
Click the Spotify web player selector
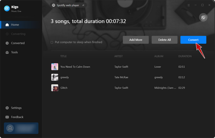[x=68, y=5]
